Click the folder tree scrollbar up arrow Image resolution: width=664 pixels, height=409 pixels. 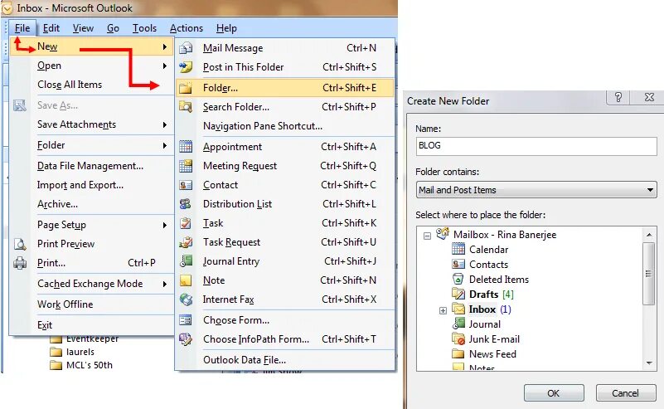click(649, 235)
